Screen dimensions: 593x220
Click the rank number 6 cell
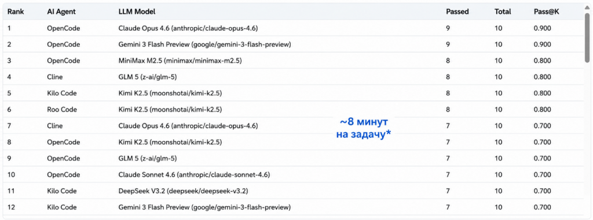click(x=9, y=110)
